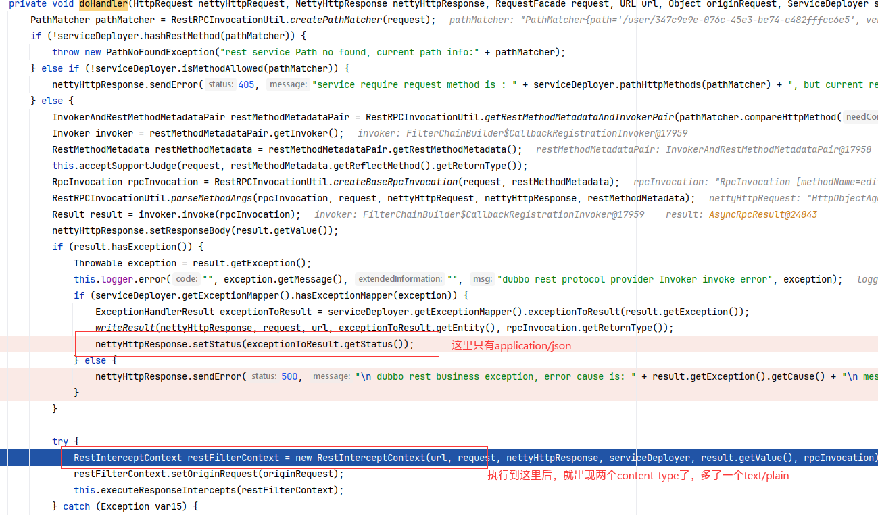Select the current execution line with RestInterceptContext
This screenshot has height=515, width=878.
click(439, 458)
